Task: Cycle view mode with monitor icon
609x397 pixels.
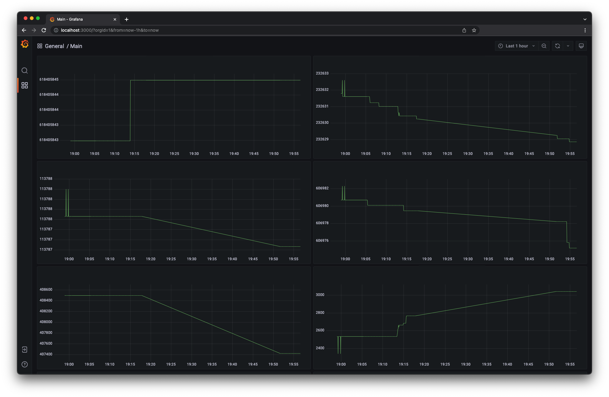Action: click(x=581, y=46)
